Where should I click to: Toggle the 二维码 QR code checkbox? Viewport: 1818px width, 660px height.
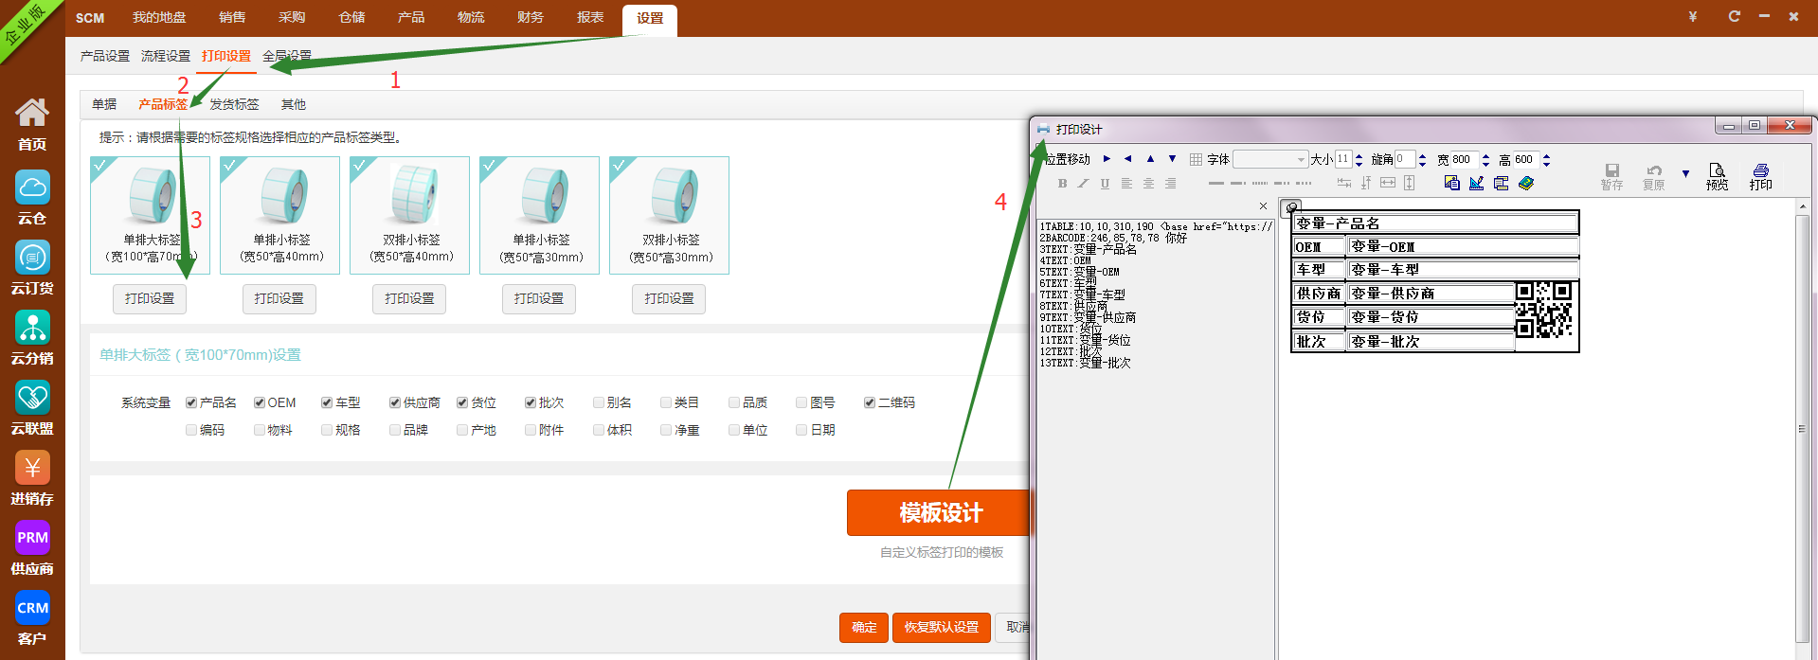point(869,402)
